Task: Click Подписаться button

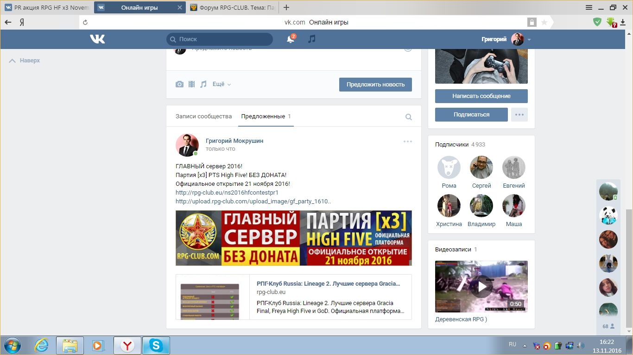Action: (x=471, y=115)
